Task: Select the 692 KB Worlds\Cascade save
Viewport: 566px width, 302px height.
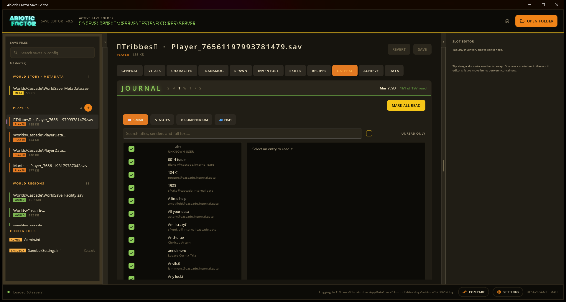Action: pyautogui.click(x=52, y=213)
